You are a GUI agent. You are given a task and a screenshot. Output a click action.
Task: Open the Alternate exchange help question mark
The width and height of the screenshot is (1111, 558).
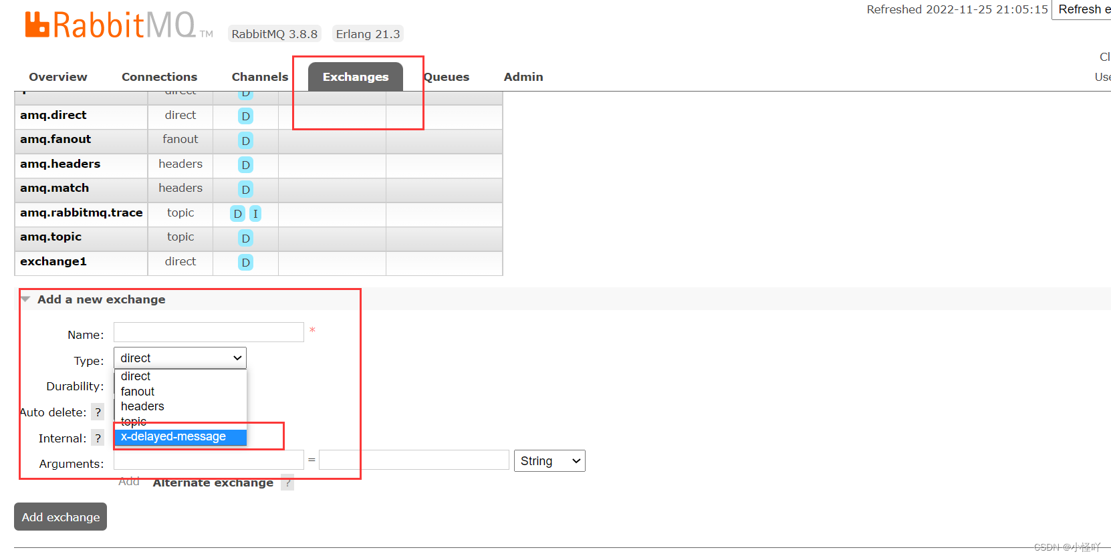[x=287, y=482]
